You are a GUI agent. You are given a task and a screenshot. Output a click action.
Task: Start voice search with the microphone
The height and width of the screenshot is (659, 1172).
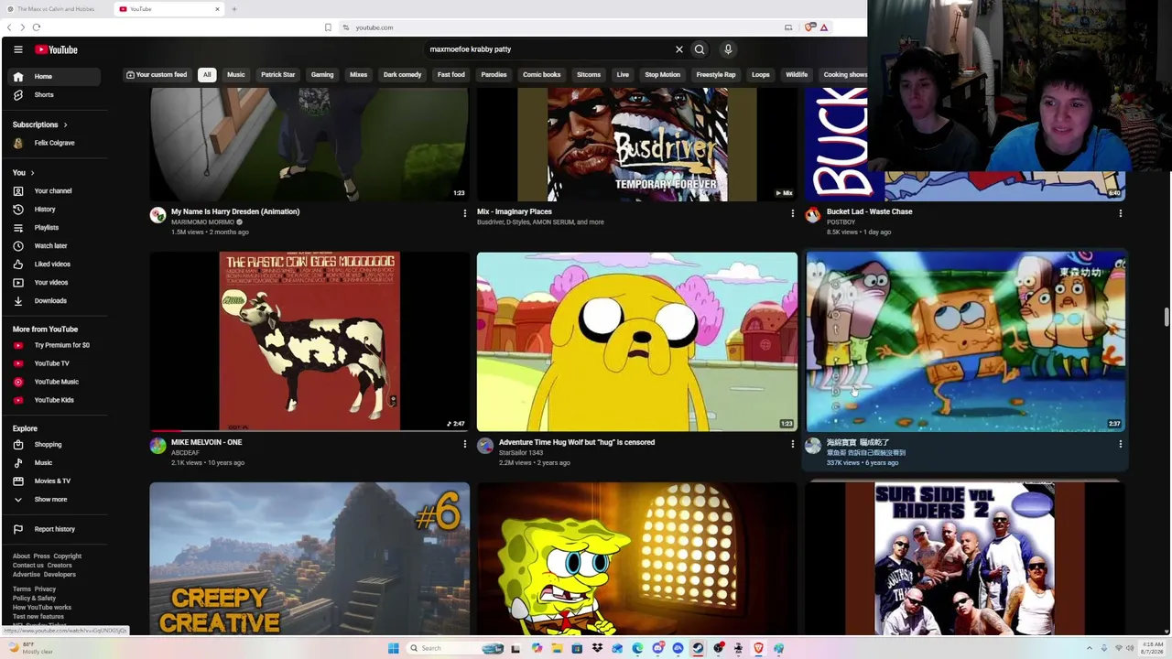pyautogui.click(x=728, y=49)
